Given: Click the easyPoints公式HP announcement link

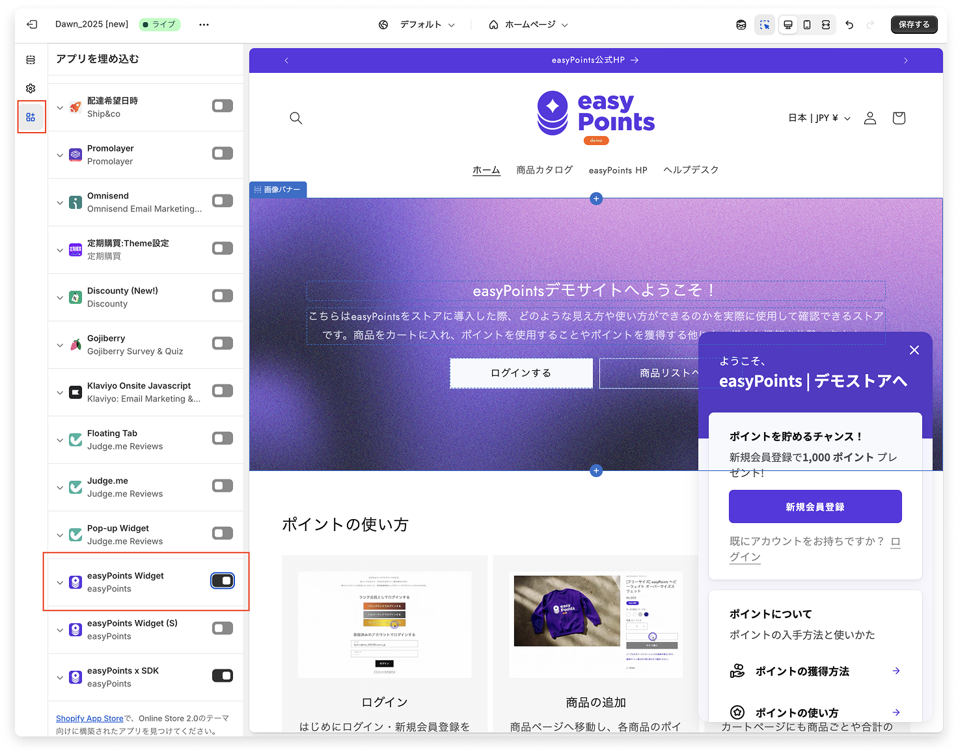Looking at the screenshot, I should 595,61.
